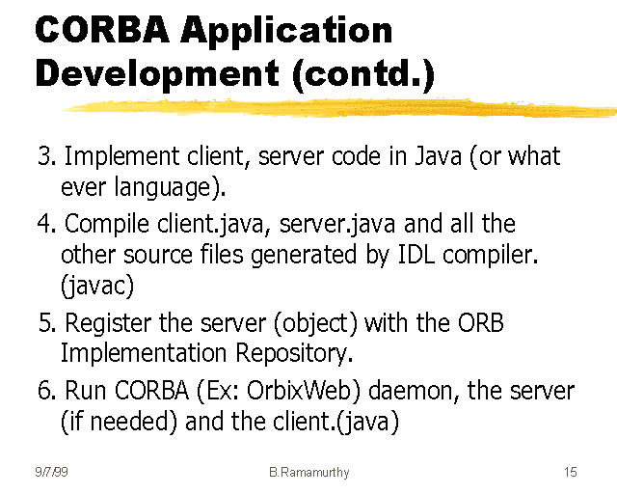Click the author name 'B.Ramamurthy' in footer
This screenshot has height=494, width=617.
[308, 473]
